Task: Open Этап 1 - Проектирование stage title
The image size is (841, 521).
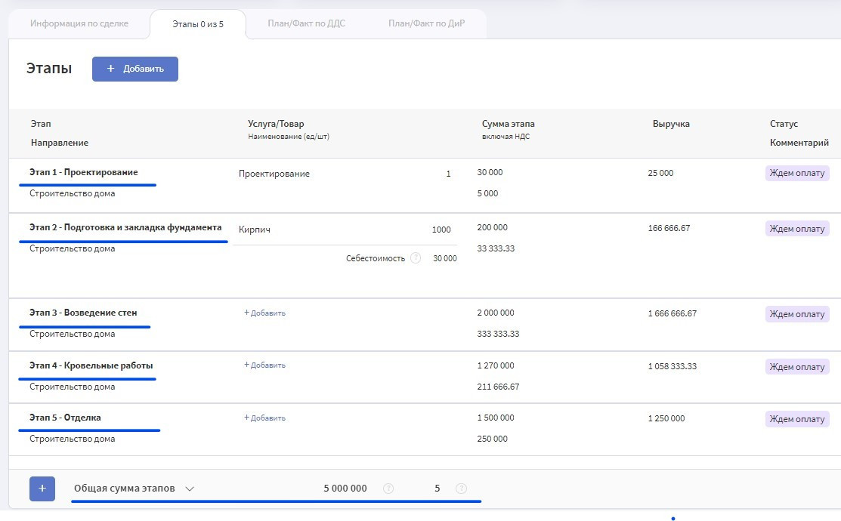Action: pos(84,172)
